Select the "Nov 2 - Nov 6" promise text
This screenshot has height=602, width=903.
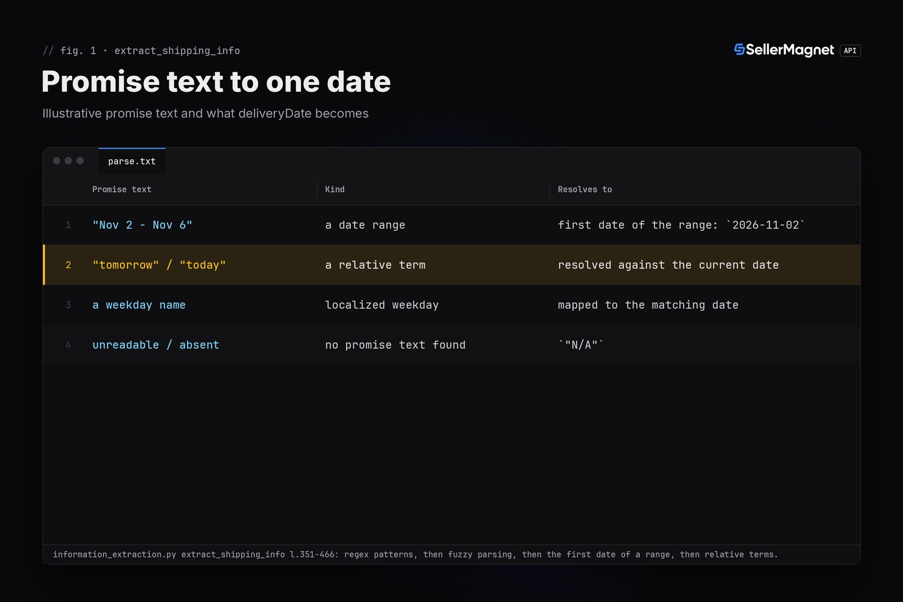point(142,225)
